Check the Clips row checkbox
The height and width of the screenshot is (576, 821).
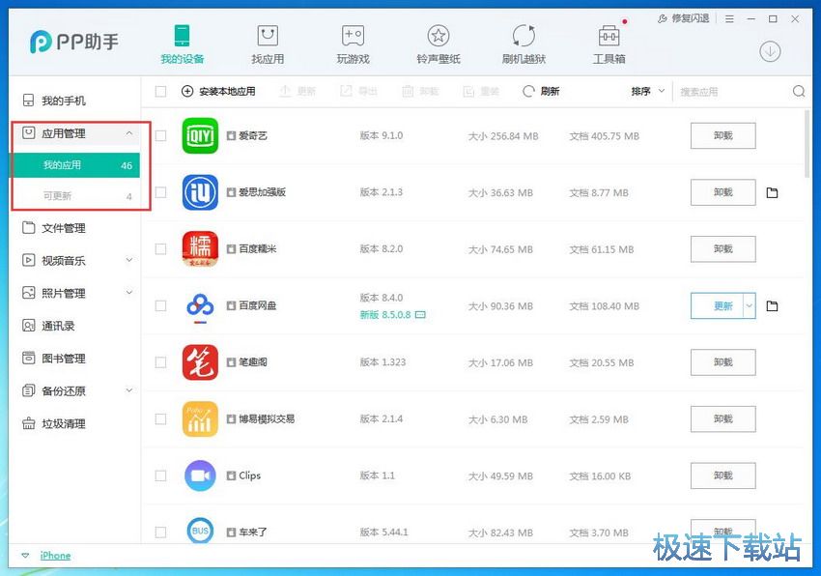coord(160,475)
